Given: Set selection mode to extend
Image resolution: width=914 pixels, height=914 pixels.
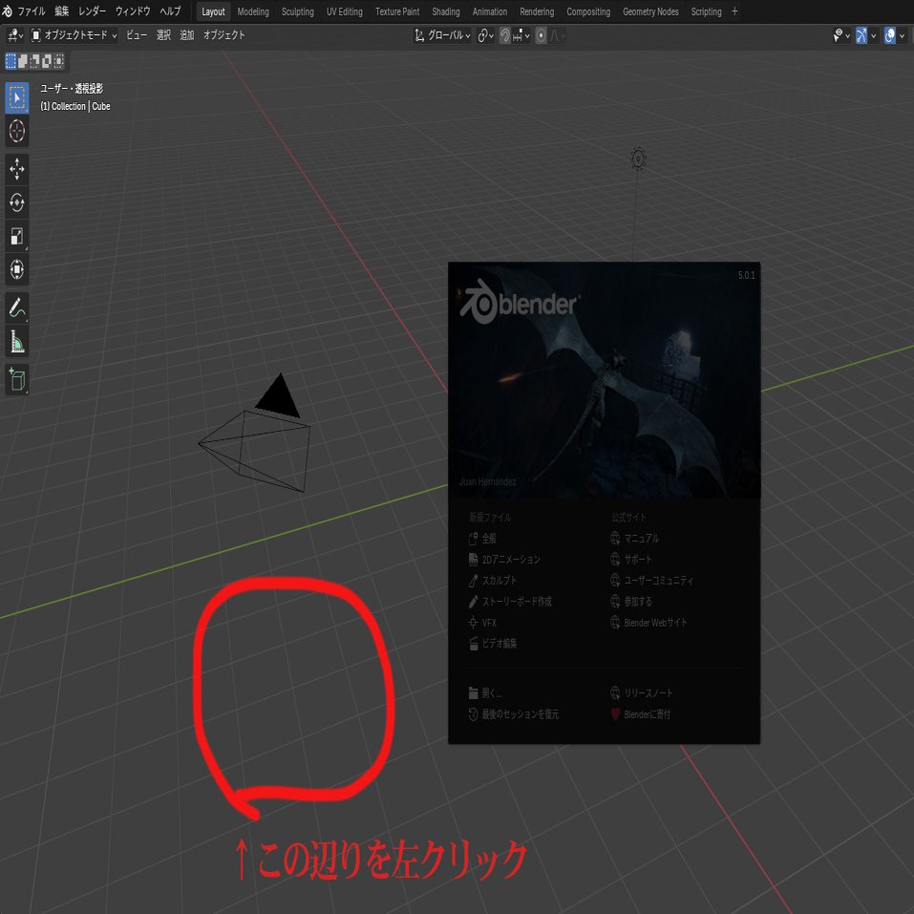Looking at the screenshot, I should 22,60.
